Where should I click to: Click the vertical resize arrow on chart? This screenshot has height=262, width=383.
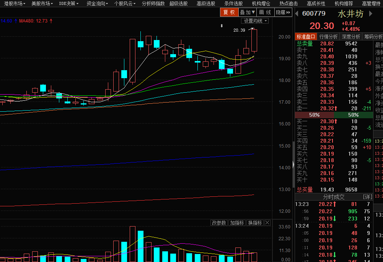click(x=222, y=26)
